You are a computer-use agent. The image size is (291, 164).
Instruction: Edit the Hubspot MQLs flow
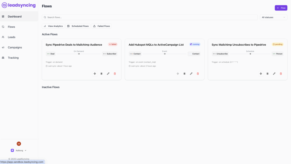[191, 74]
